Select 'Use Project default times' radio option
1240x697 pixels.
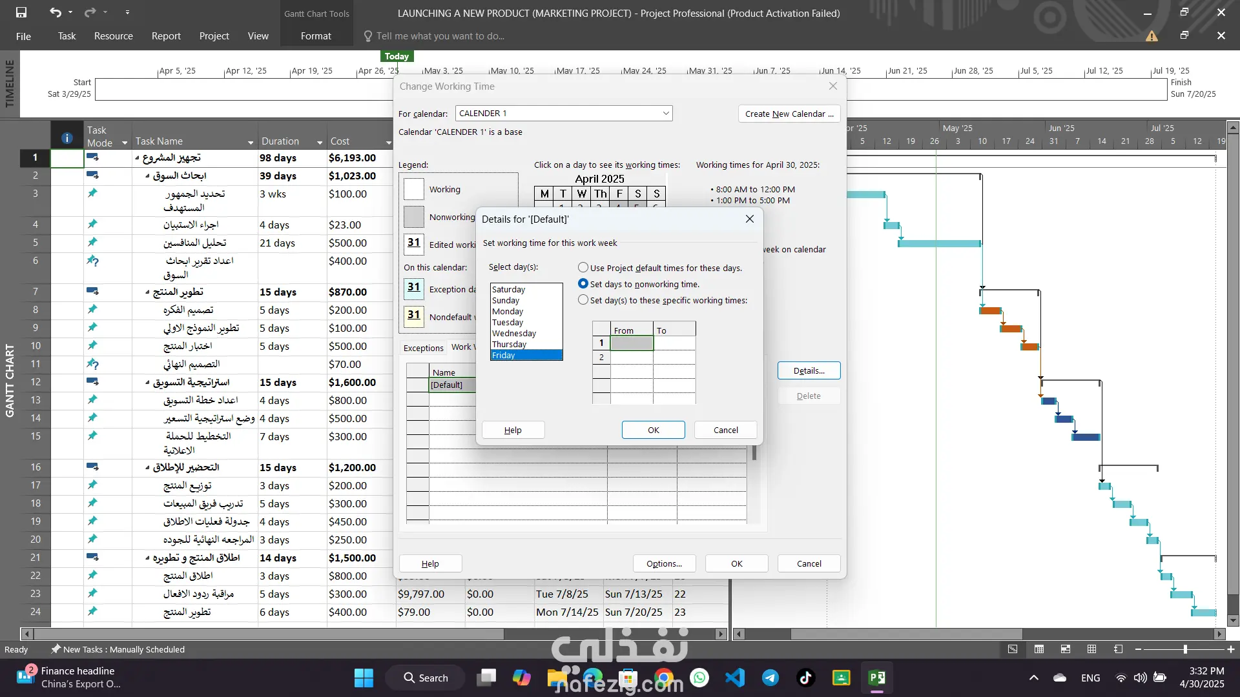[583, 267]
